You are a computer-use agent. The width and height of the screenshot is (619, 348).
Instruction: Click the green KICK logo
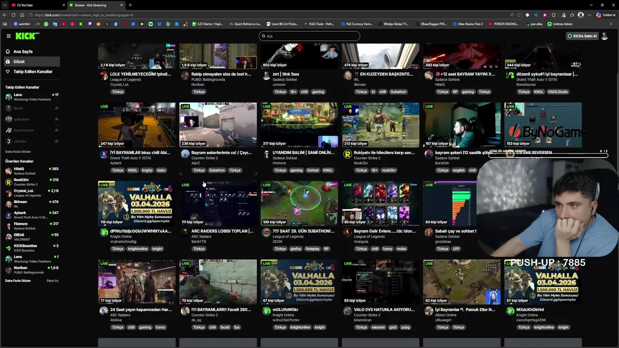(26, 36)
